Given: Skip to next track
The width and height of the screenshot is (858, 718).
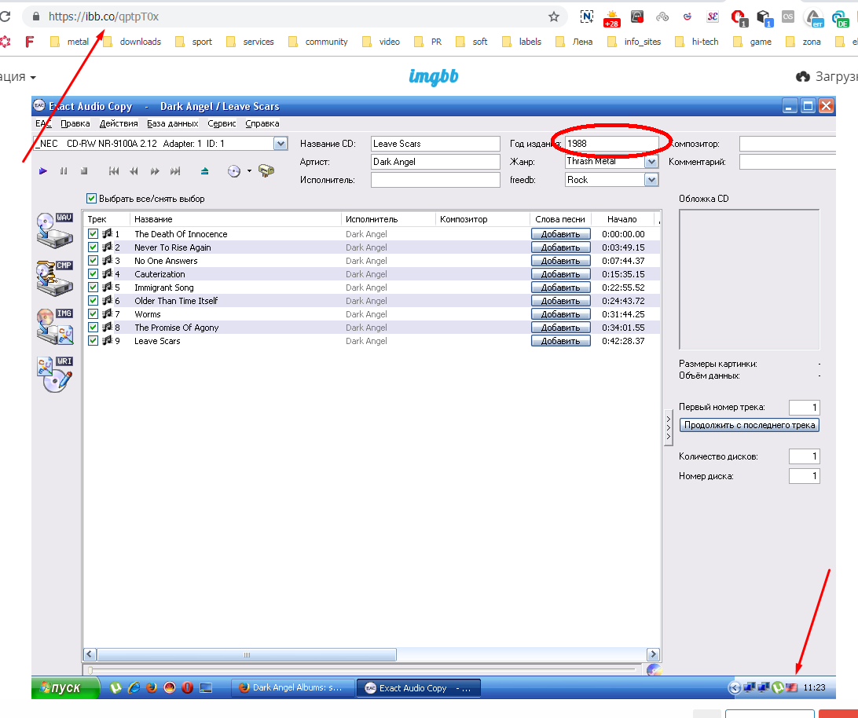Looking at the screenshot, I should (175, 171).
